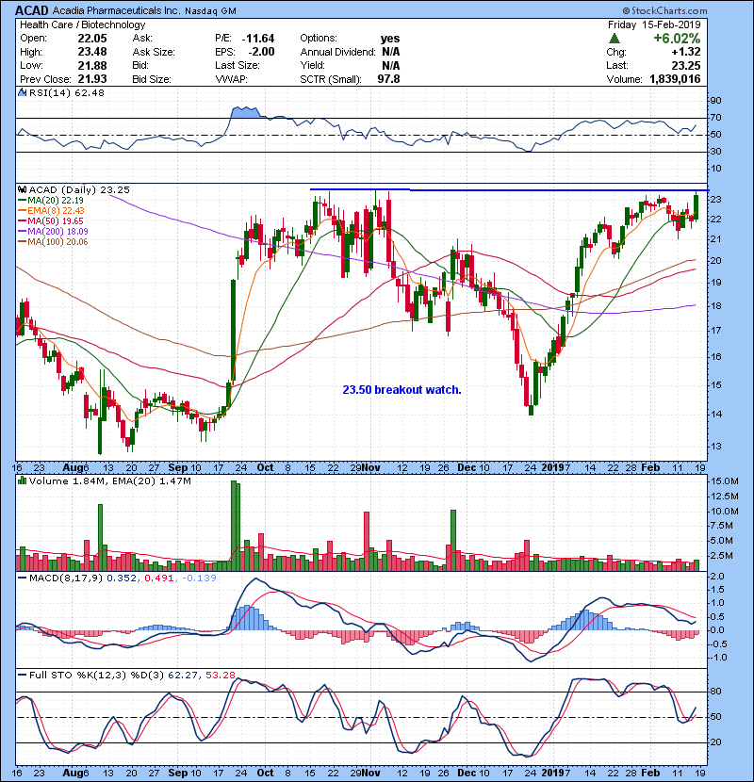The width and height of the screenshot is (754, 782).
Task: Click the +6.02% percent change value
Action: pos(677,39)
